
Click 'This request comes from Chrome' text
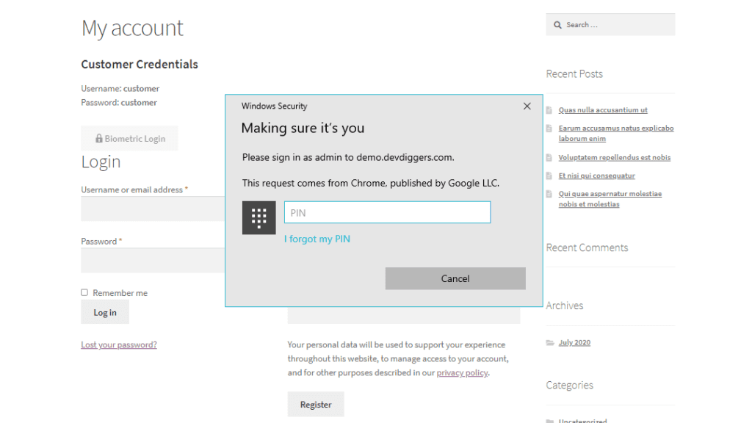click(x=371, y=183)
